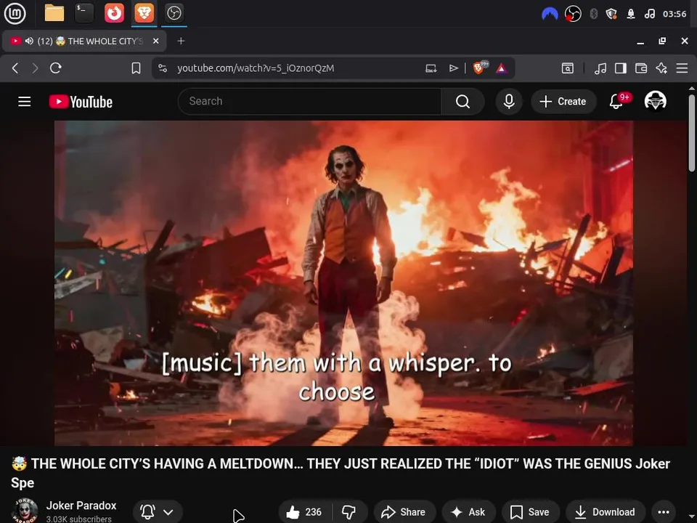Open the red Vivaldi-style browser taskbar icon

click(114, 13)
